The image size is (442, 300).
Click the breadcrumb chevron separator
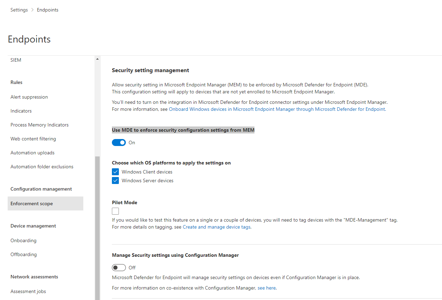pyautogui.click(x=32, y=10)
